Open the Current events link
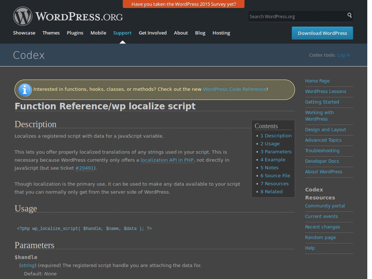Viewport: 372px width, 279px height. coord(321,217)
